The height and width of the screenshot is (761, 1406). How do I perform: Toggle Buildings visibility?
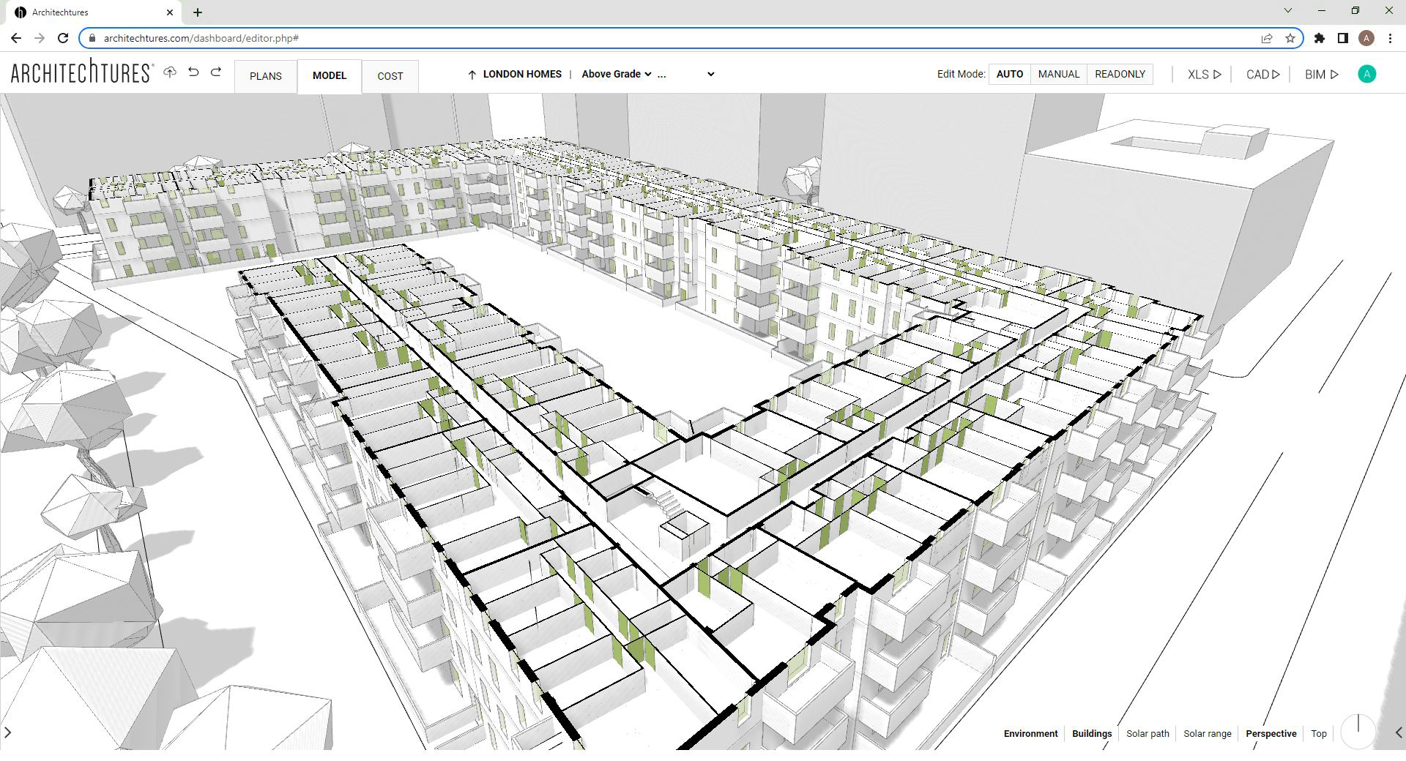(x=1092, y=733)
